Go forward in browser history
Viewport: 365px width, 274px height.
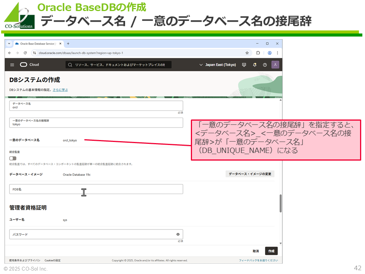click(17, 53)
